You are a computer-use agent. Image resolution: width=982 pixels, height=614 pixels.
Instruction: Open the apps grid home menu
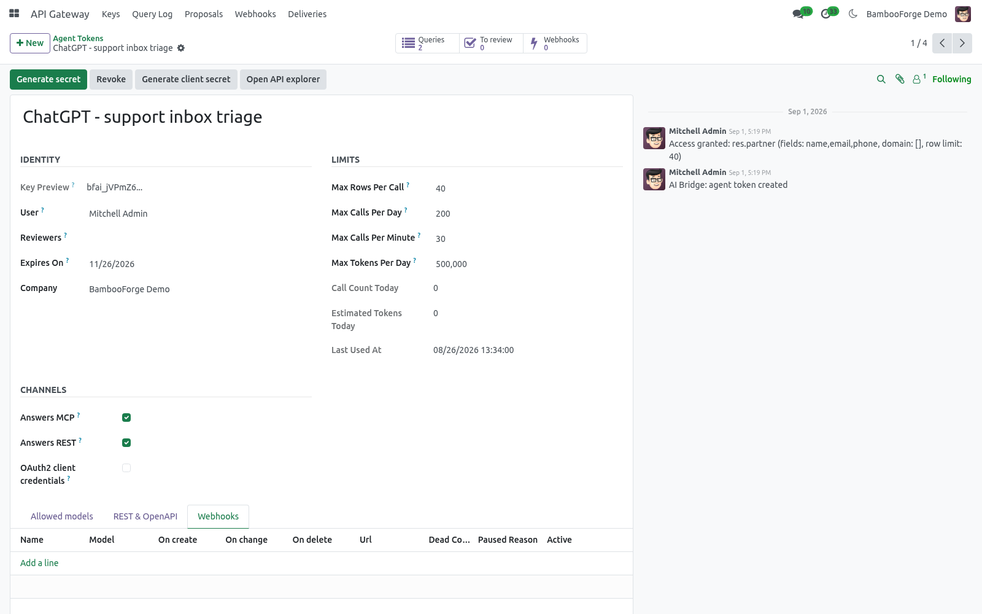14,14
